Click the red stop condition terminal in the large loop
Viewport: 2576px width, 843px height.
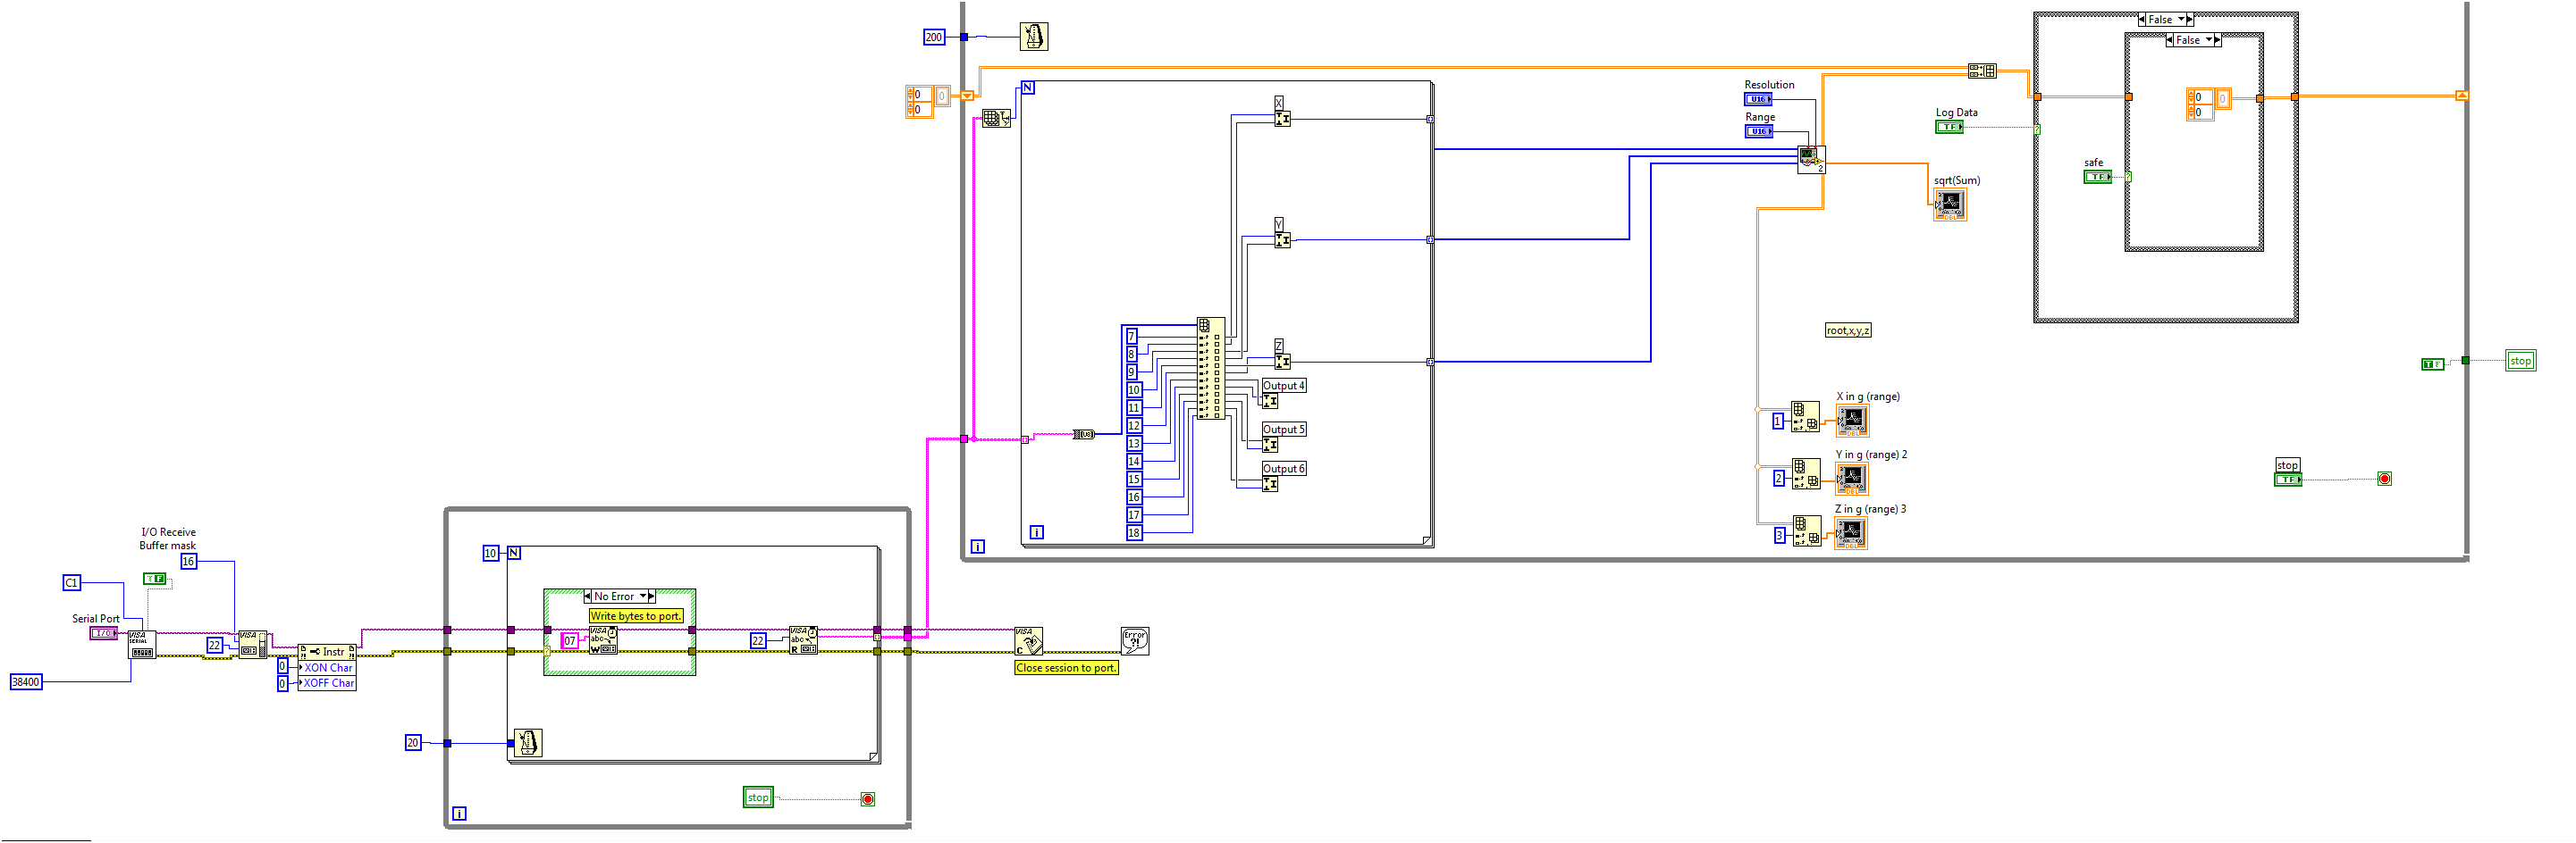click(2384, 480)
